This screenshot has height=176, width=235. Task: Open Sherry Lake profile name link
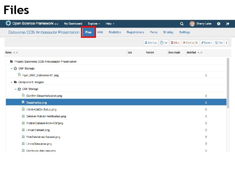(x=204, y=24)
